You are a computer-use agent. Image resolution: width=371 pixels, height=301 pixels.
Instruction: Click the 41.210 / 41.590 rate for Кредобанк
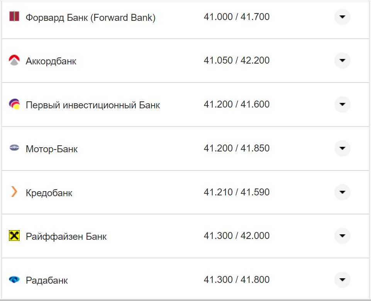(x=237, y=192)
